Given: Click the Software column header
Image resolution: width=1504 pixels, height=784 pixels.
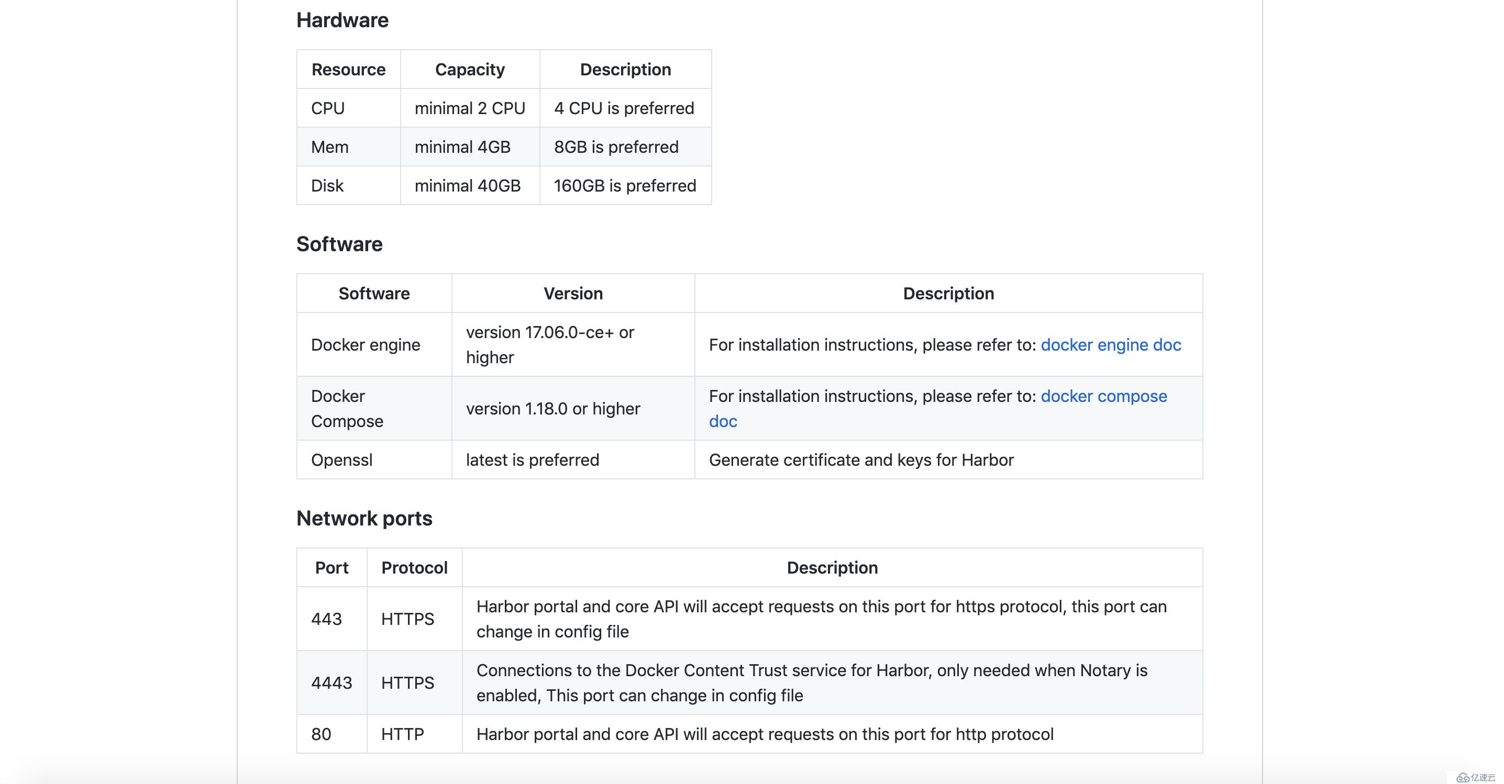Looking at the screenshot, I should coord(374,294).
